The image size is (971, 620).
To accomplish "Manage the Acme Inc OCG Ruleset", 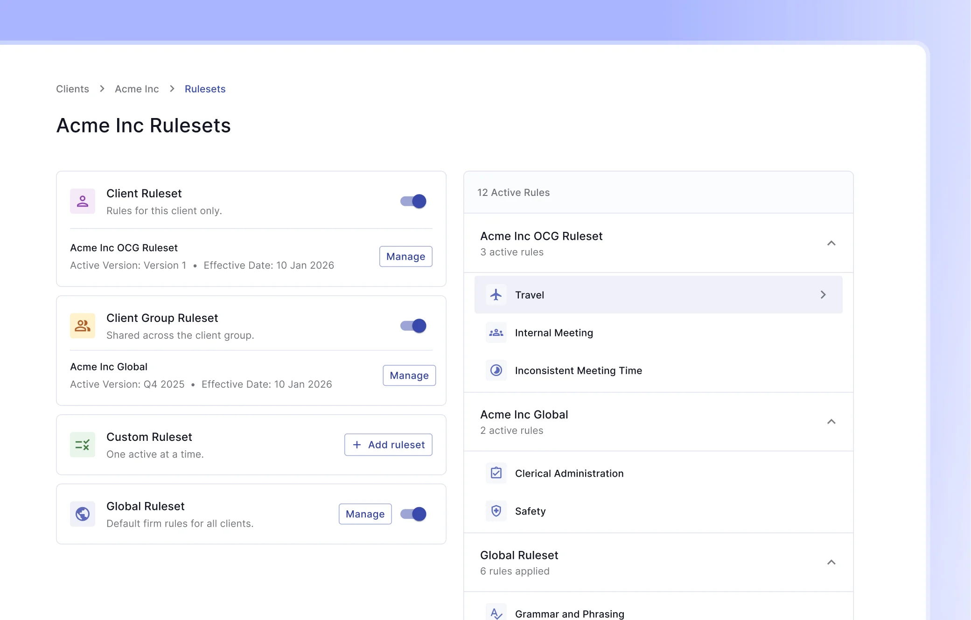I will [x=405, y=256].
